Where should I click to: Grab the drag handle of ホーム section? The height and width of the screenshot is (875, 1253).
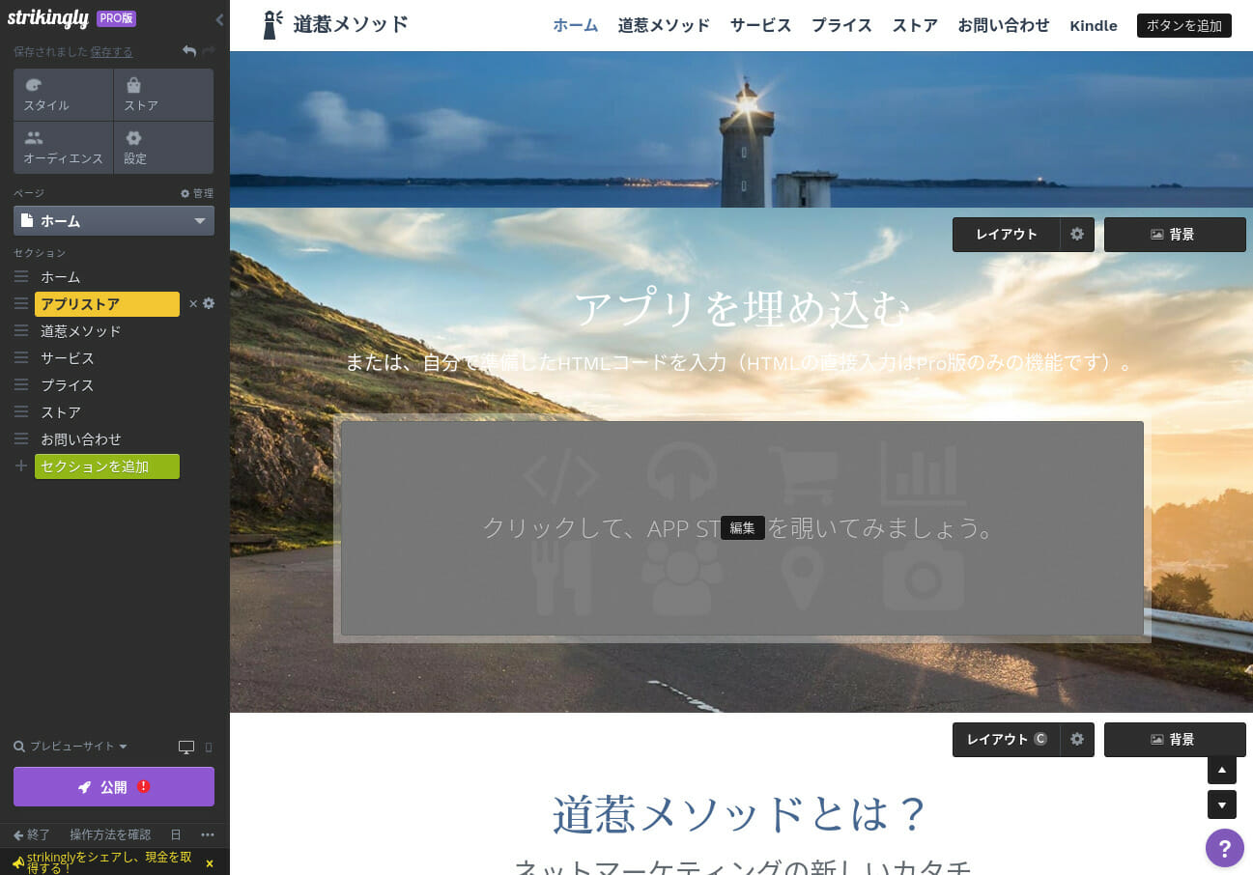click(21, 277)
